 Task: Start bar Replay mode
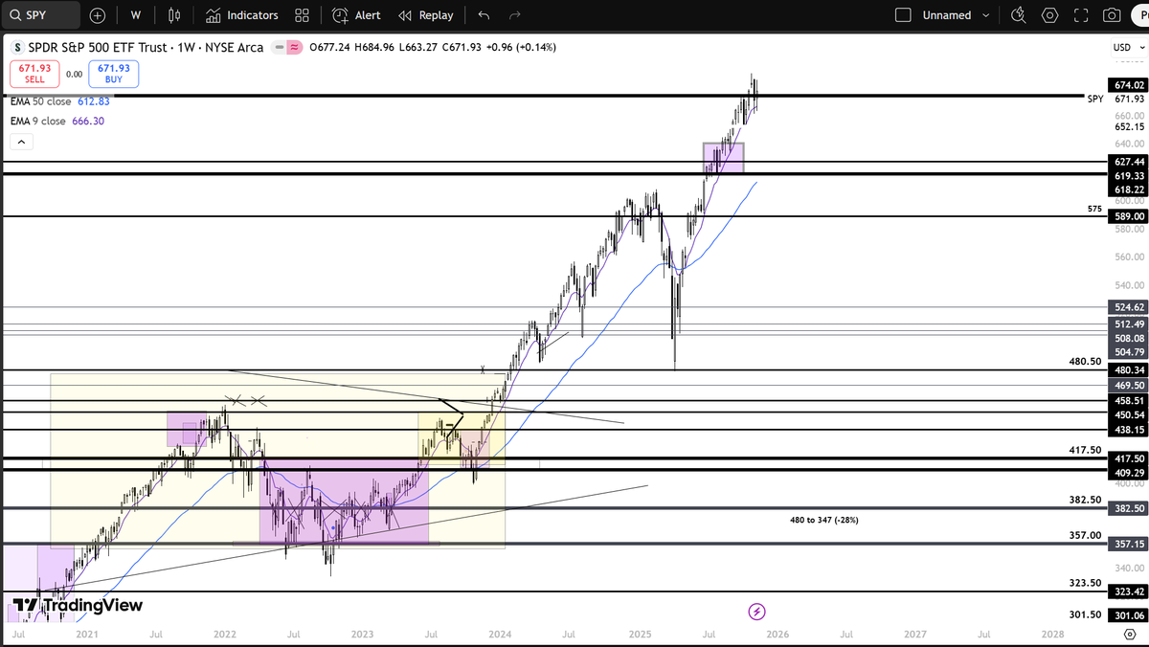(426, 15)
